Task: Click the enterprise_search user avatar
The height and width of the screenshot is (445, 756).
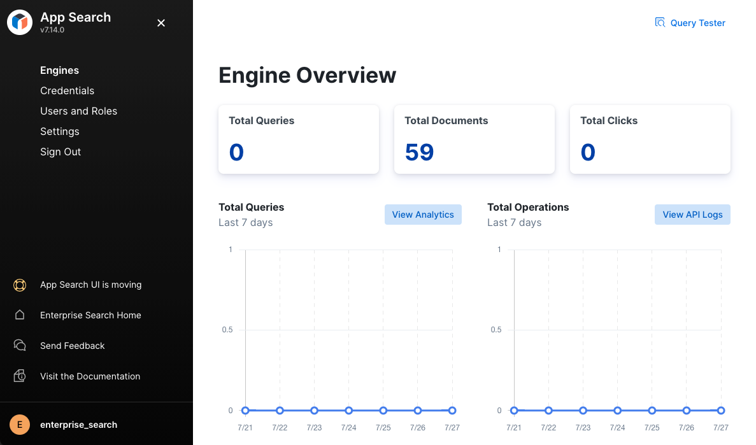Action: pos(19,424)
